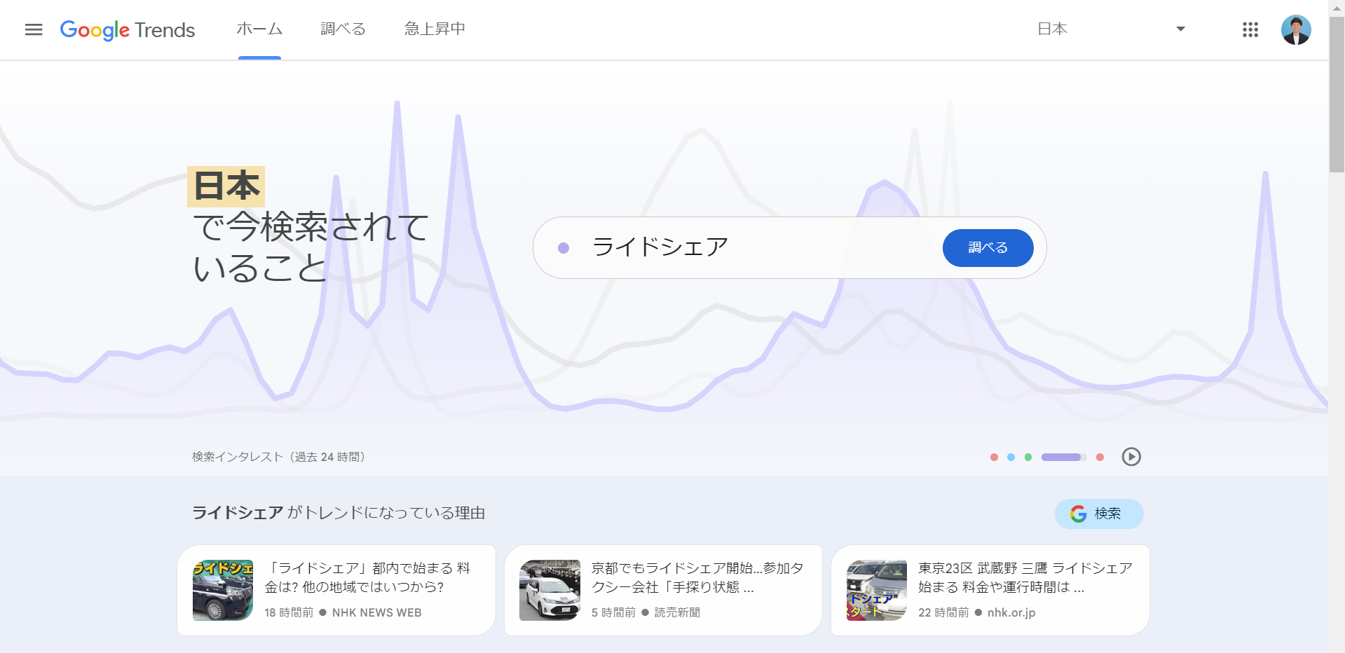
Task: Click the purple dot beside ライドシェア
Action: tap(564, 247)
